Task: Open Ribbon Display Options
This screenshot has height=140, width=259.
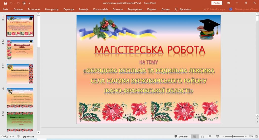Action: coord(228,3)
